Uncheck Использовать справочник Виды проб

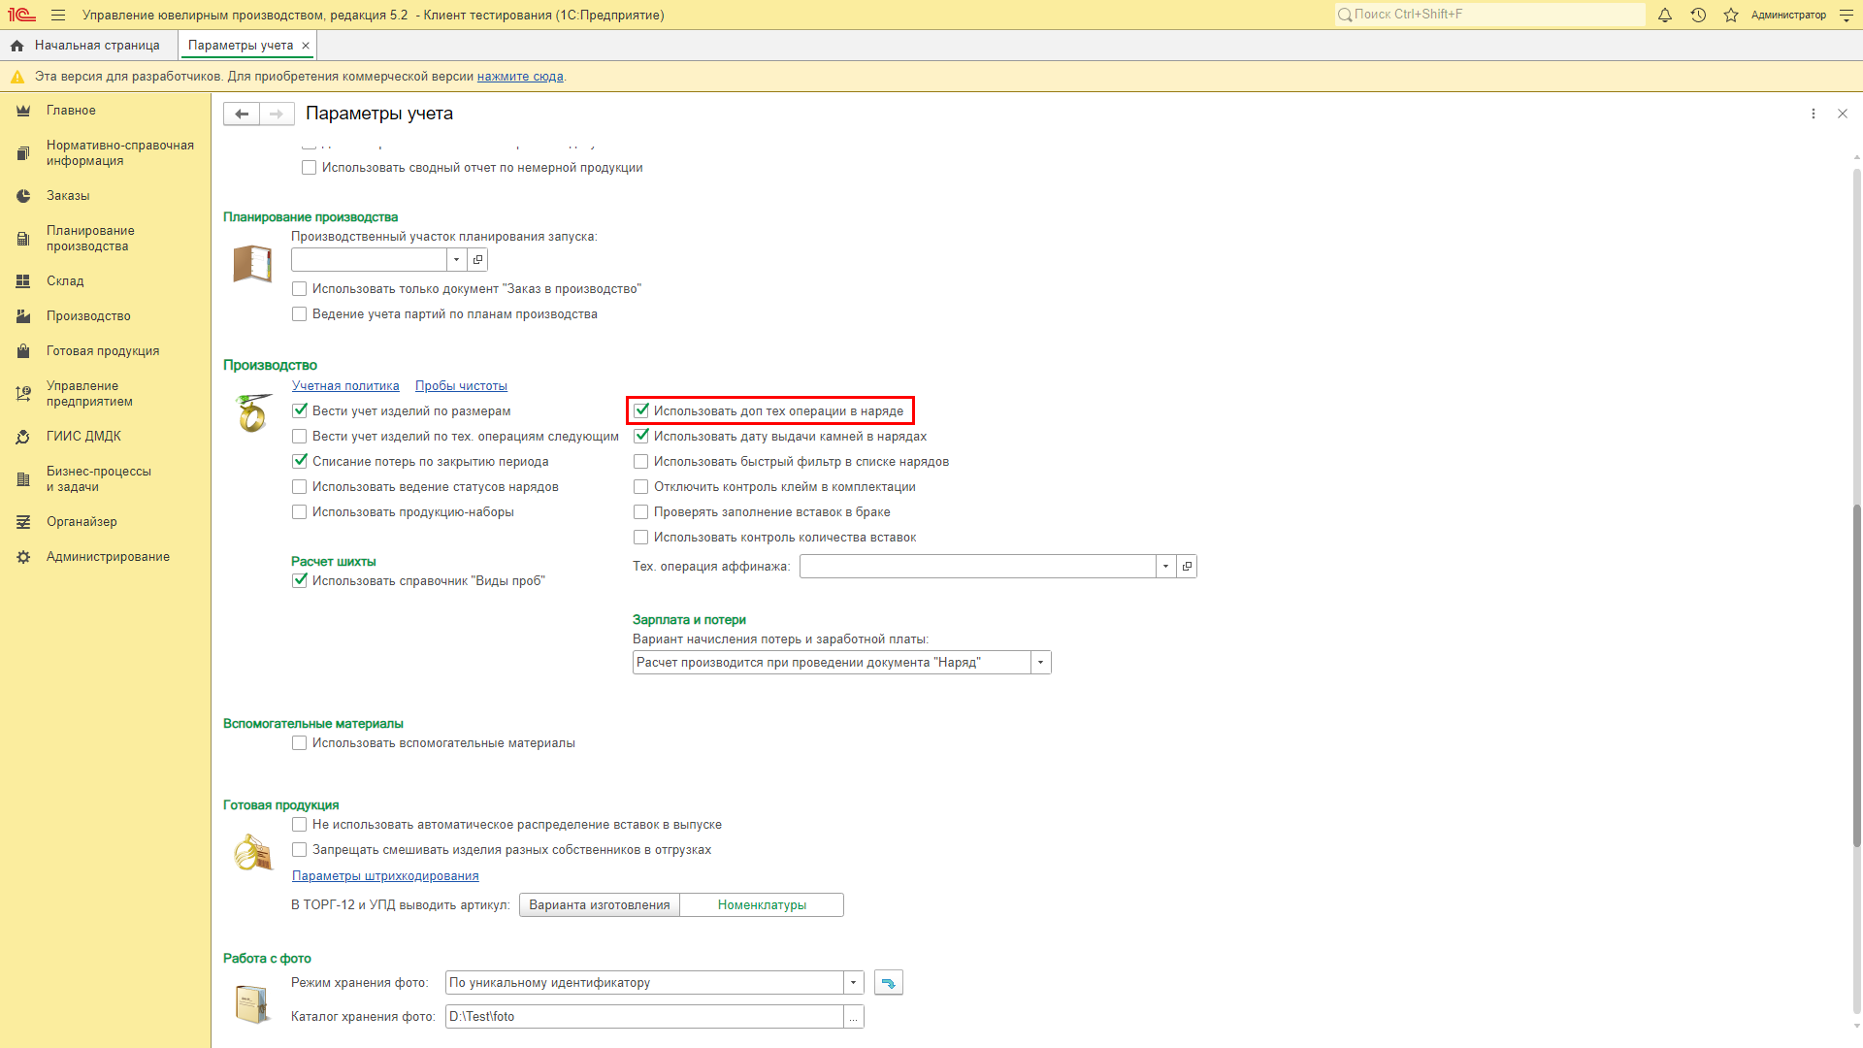[300, 581]
